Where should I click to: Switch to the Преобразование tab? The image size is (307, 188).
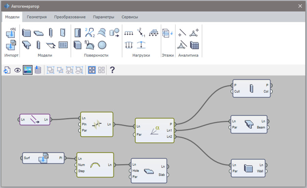(x=70, y=17)
